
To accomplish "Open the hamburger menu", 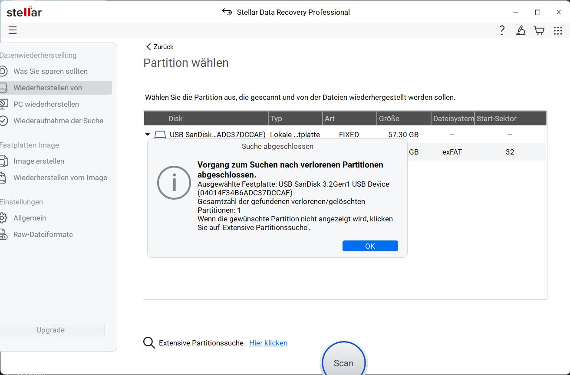I will [13, 30].
